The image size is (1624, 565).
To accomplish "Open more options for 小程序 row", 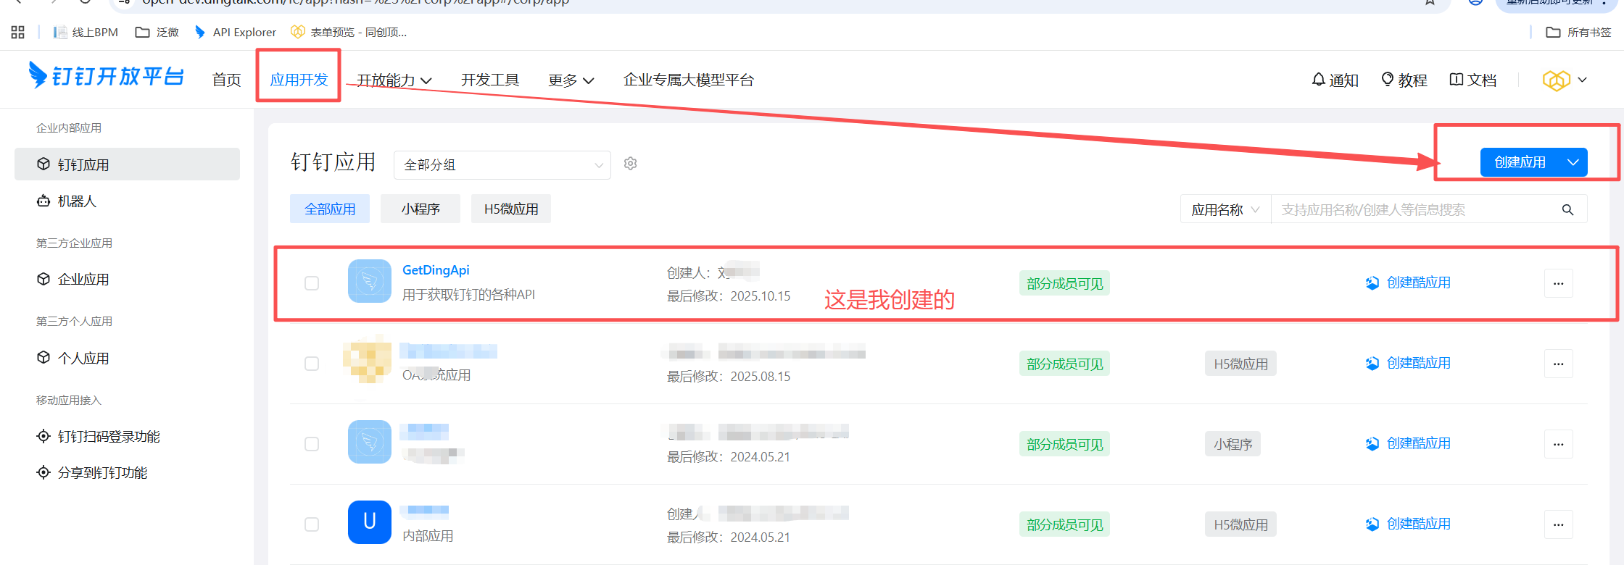I will tap(1559, 444).
